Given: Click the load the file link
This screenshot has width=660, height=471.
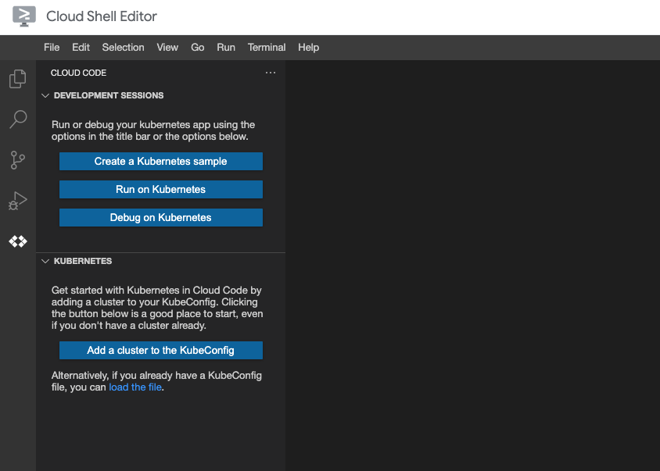Looking at the screenshot, I should point(135,387).
